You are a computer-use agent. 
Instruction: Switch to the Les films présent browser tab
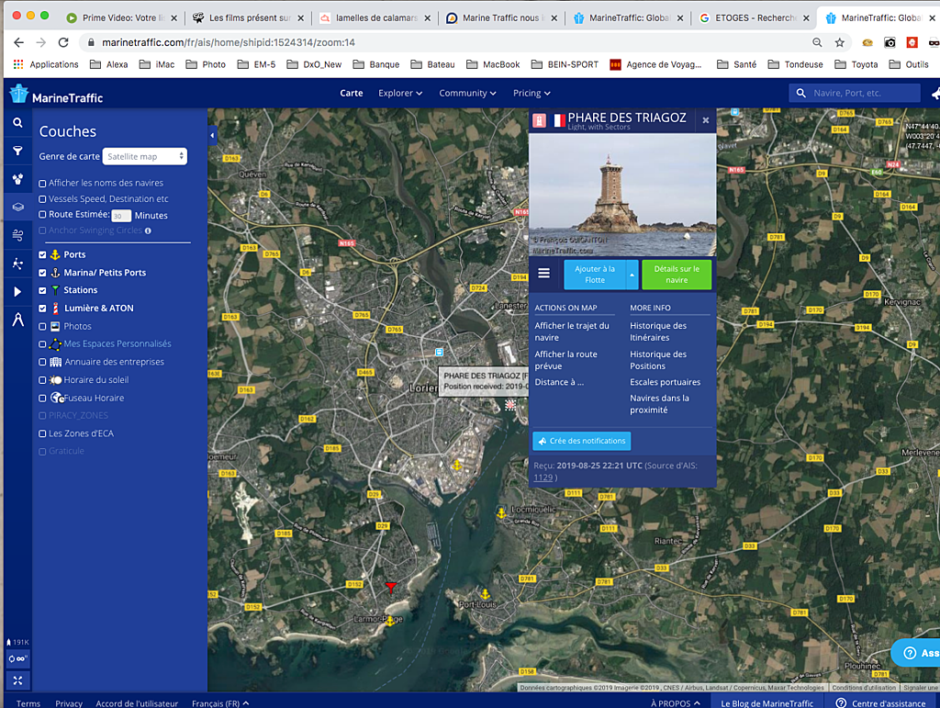(249, 18)
